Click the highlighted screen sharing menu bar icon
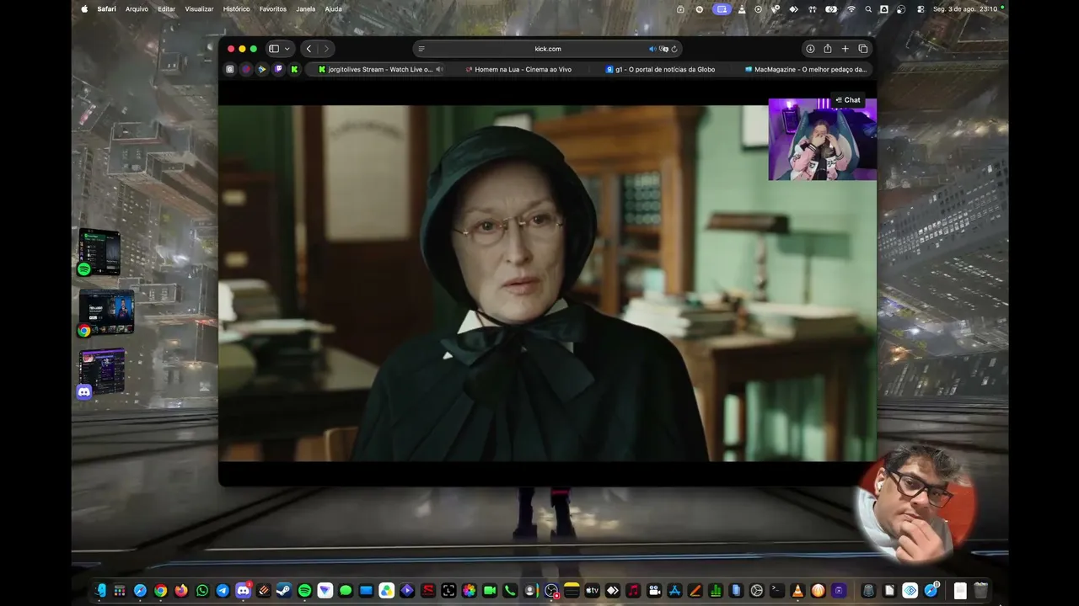 pos(722,9)
